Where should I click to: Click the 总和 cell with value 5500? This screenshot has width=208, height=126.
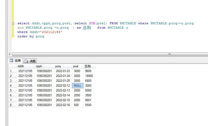[x=89, y=105]
